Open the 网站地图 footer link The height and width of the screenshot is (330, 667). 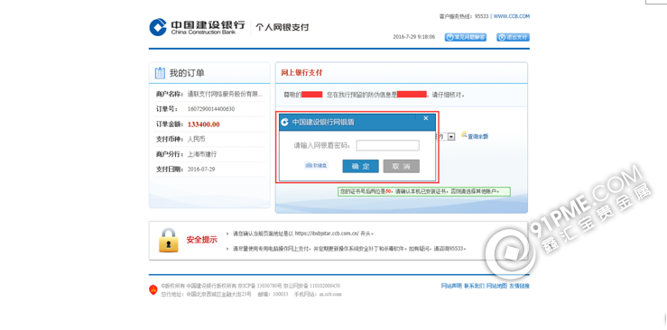pyautogui.click(x=496, y=286)
